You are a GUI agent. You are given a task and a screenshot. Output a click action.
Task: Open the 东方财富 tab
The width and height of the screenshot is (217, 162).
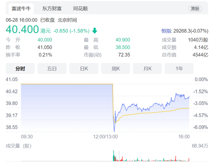52,8
